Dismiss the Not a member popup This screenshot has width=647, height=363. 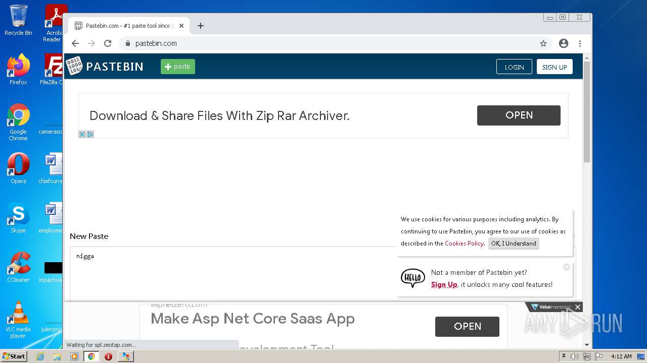coord(567,267)
